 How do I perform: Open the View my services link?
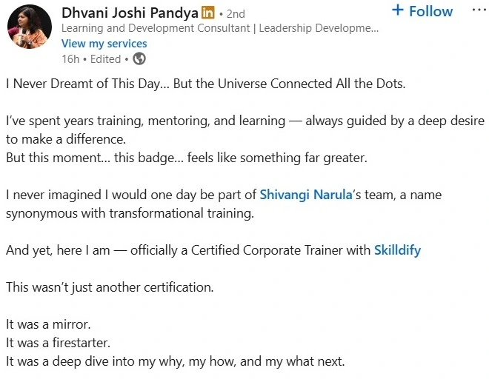click(104, 44)
